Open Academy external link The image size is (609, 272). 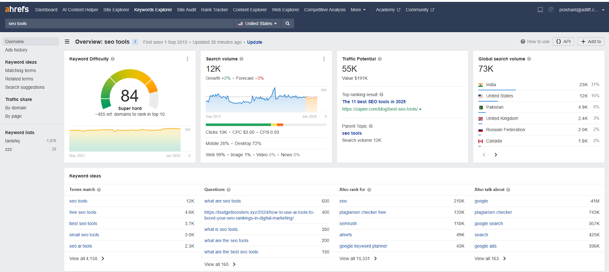click(388, 10)
